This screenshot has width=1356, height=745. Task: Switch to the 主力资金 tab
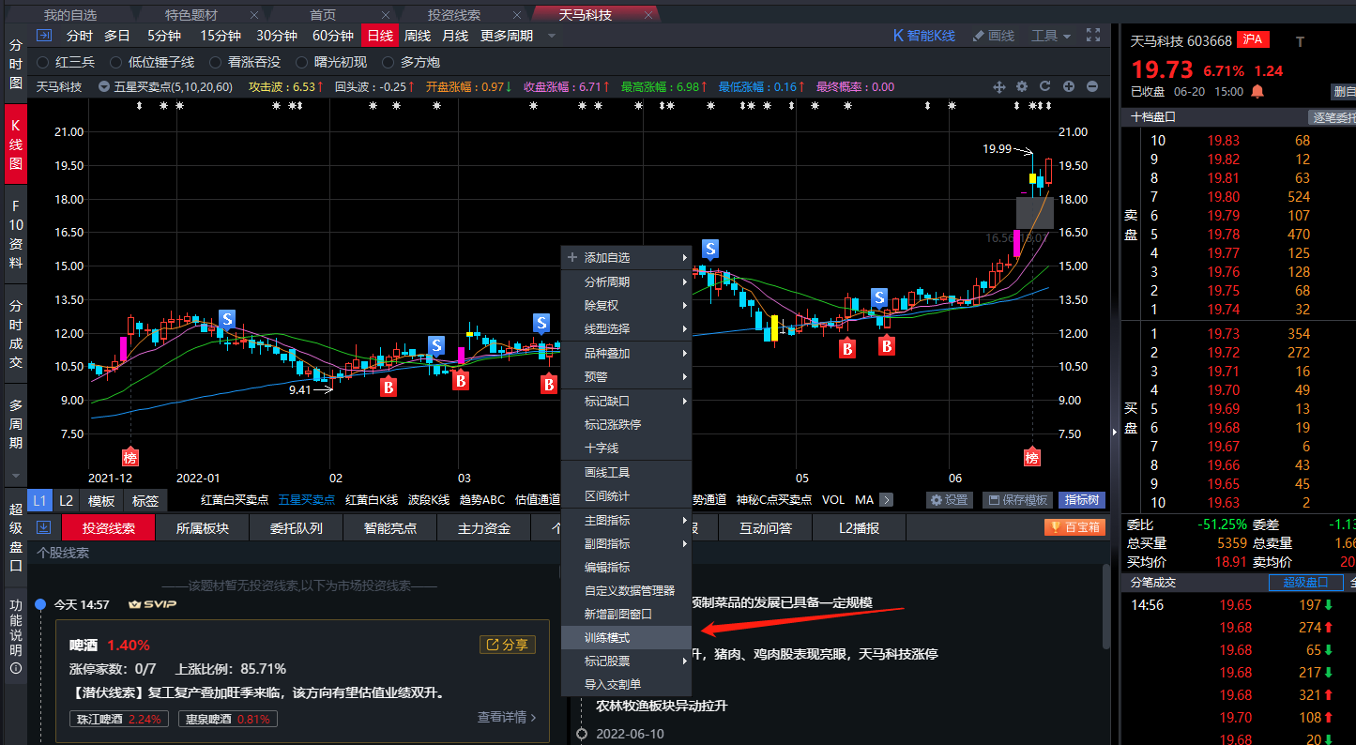click(484, 527)
